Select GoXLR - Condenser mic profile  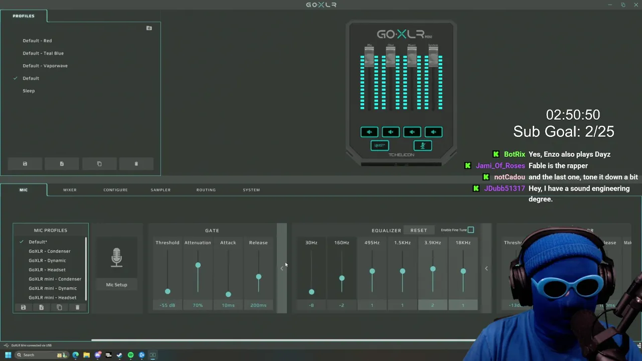[50, 251]
